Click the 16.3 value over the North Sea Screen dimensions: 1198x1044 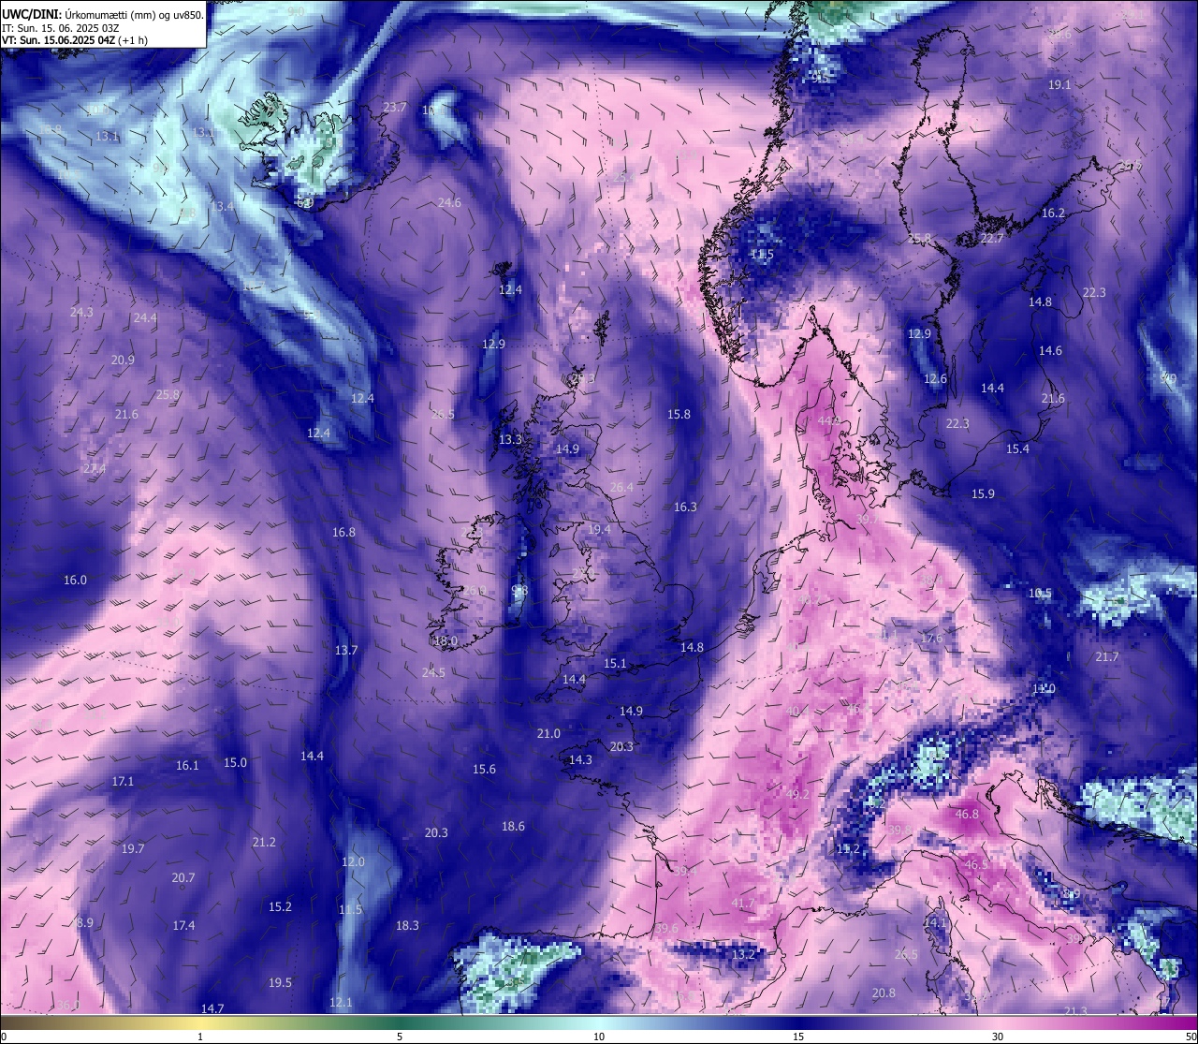[x=685, y=507]
